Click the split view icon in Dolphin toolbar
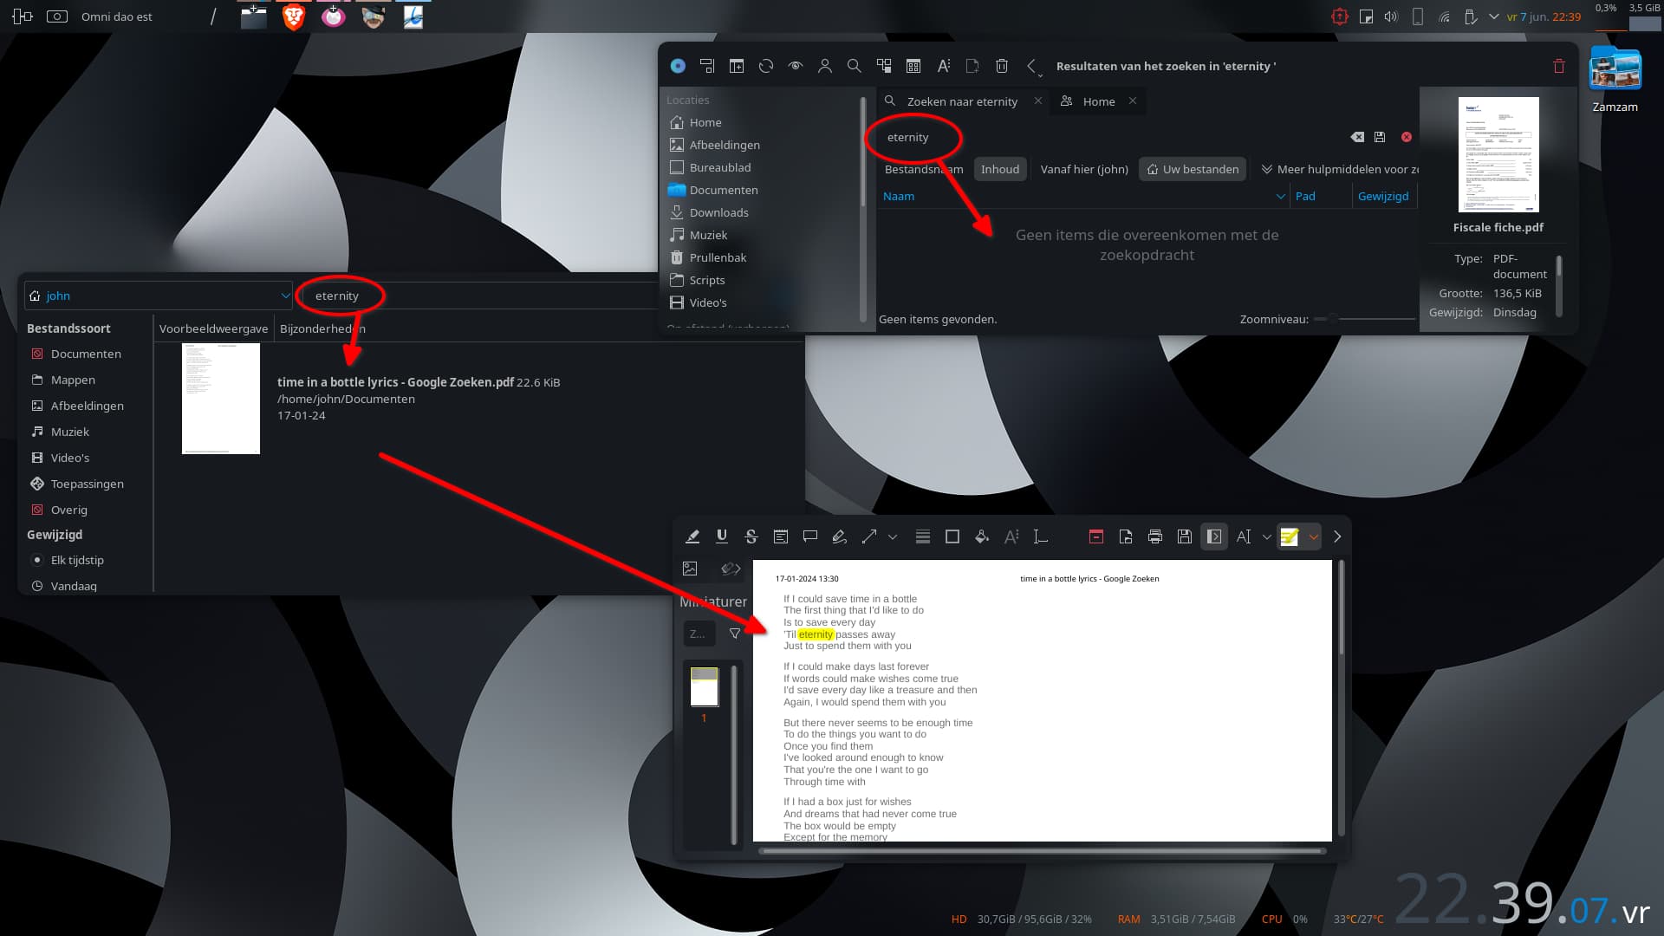Viewport: 1664px width, 936px height. [x=737, y=66]
